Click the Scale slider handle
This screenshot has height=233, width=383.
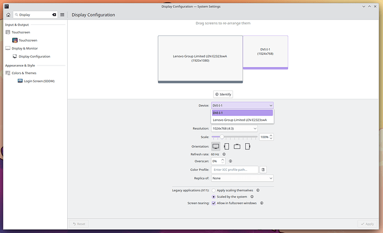pyautogui.click(x=222, y=137)
